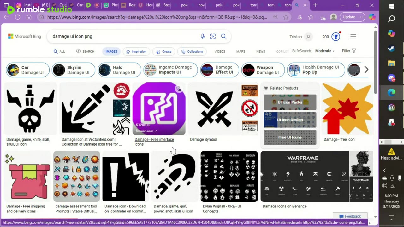Open Warframe Damage Icons on Behance image
The image size is (404, 227).
[305, 176]
